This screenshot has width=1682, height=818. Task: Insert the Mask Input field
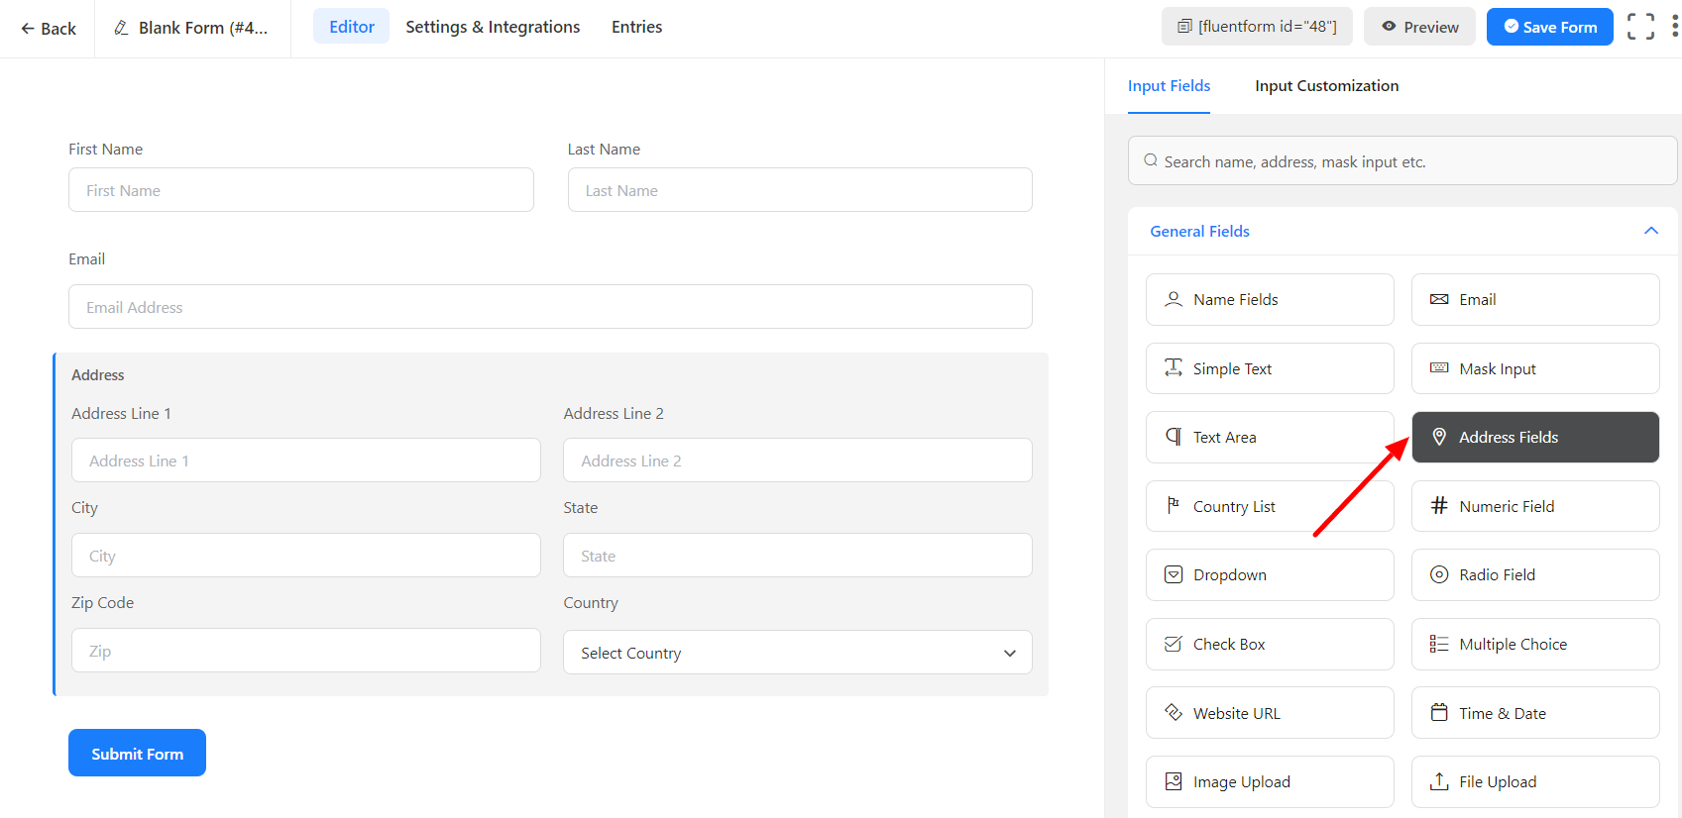click(x=1534, y=368)
